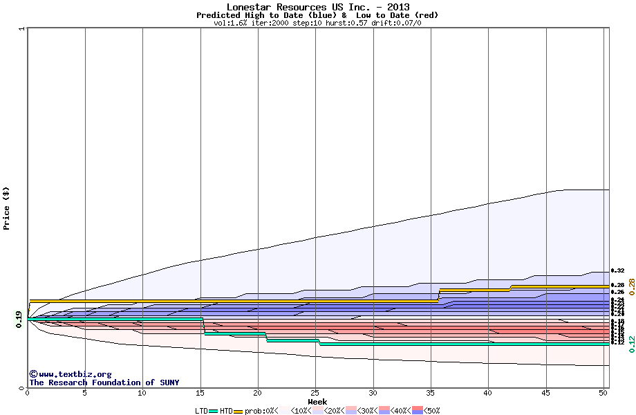Viewport: 636px width, 415px height.
Task: Click the x-axis tick label 50
Action: click(x=603, y=393)
